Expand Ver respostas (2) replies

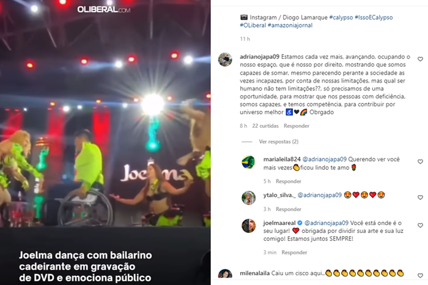[x=278, y=142]
